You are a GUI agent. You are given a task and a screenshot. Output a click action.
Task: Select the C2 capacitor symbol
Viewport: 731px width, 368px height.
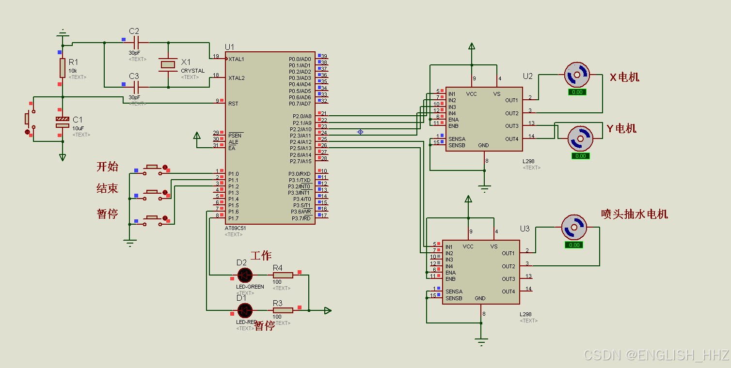click(136, 43)
